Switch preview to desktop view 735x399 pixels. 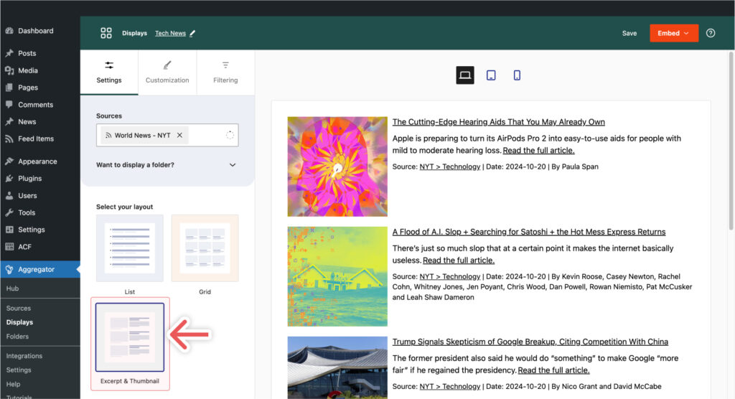465,75
